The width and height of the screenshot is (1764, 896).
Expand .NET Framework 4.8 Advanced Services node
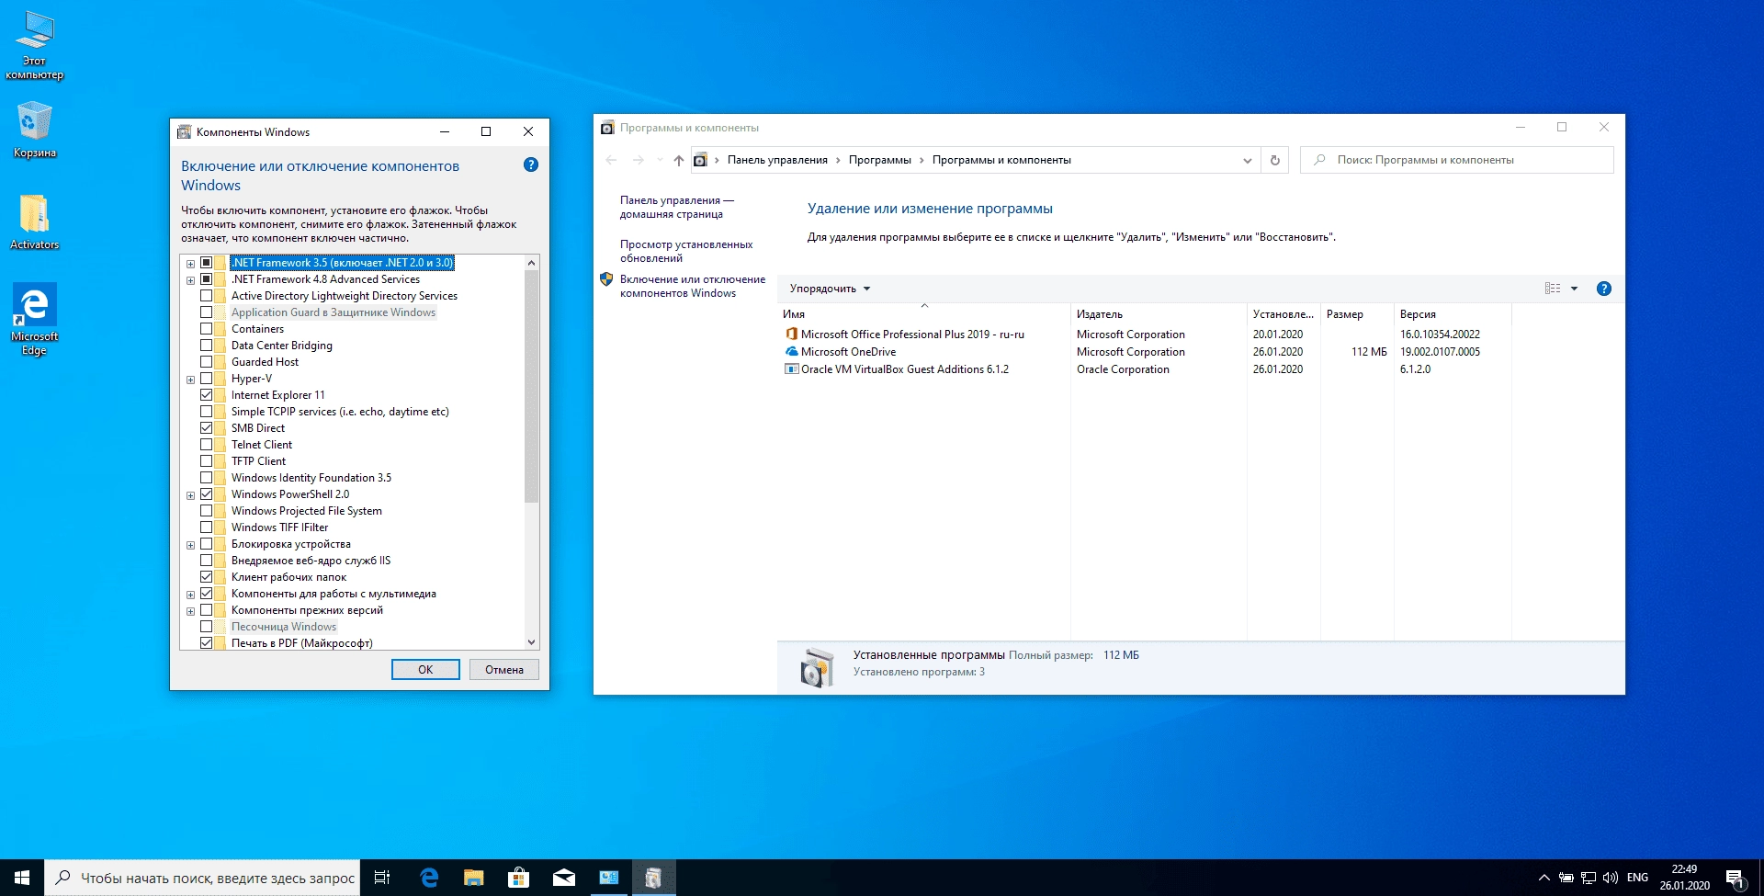(190, 280)
